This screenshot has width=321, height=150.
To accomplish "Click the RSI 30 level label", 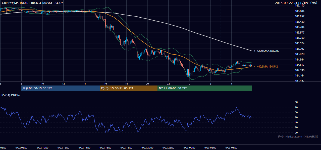I will [296, 127].
